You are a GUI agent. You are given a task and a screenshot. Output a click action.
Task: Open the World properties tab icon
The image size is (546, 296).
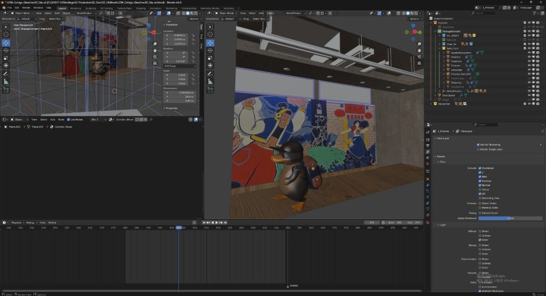point(428,164)
